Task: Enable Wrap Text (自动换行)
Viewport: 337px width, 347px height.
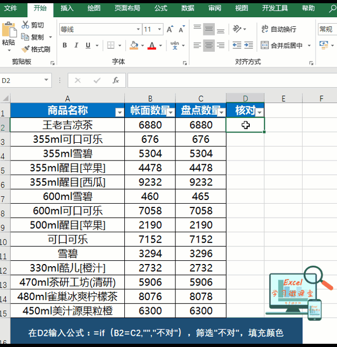Action: click(x=279, y=29)
